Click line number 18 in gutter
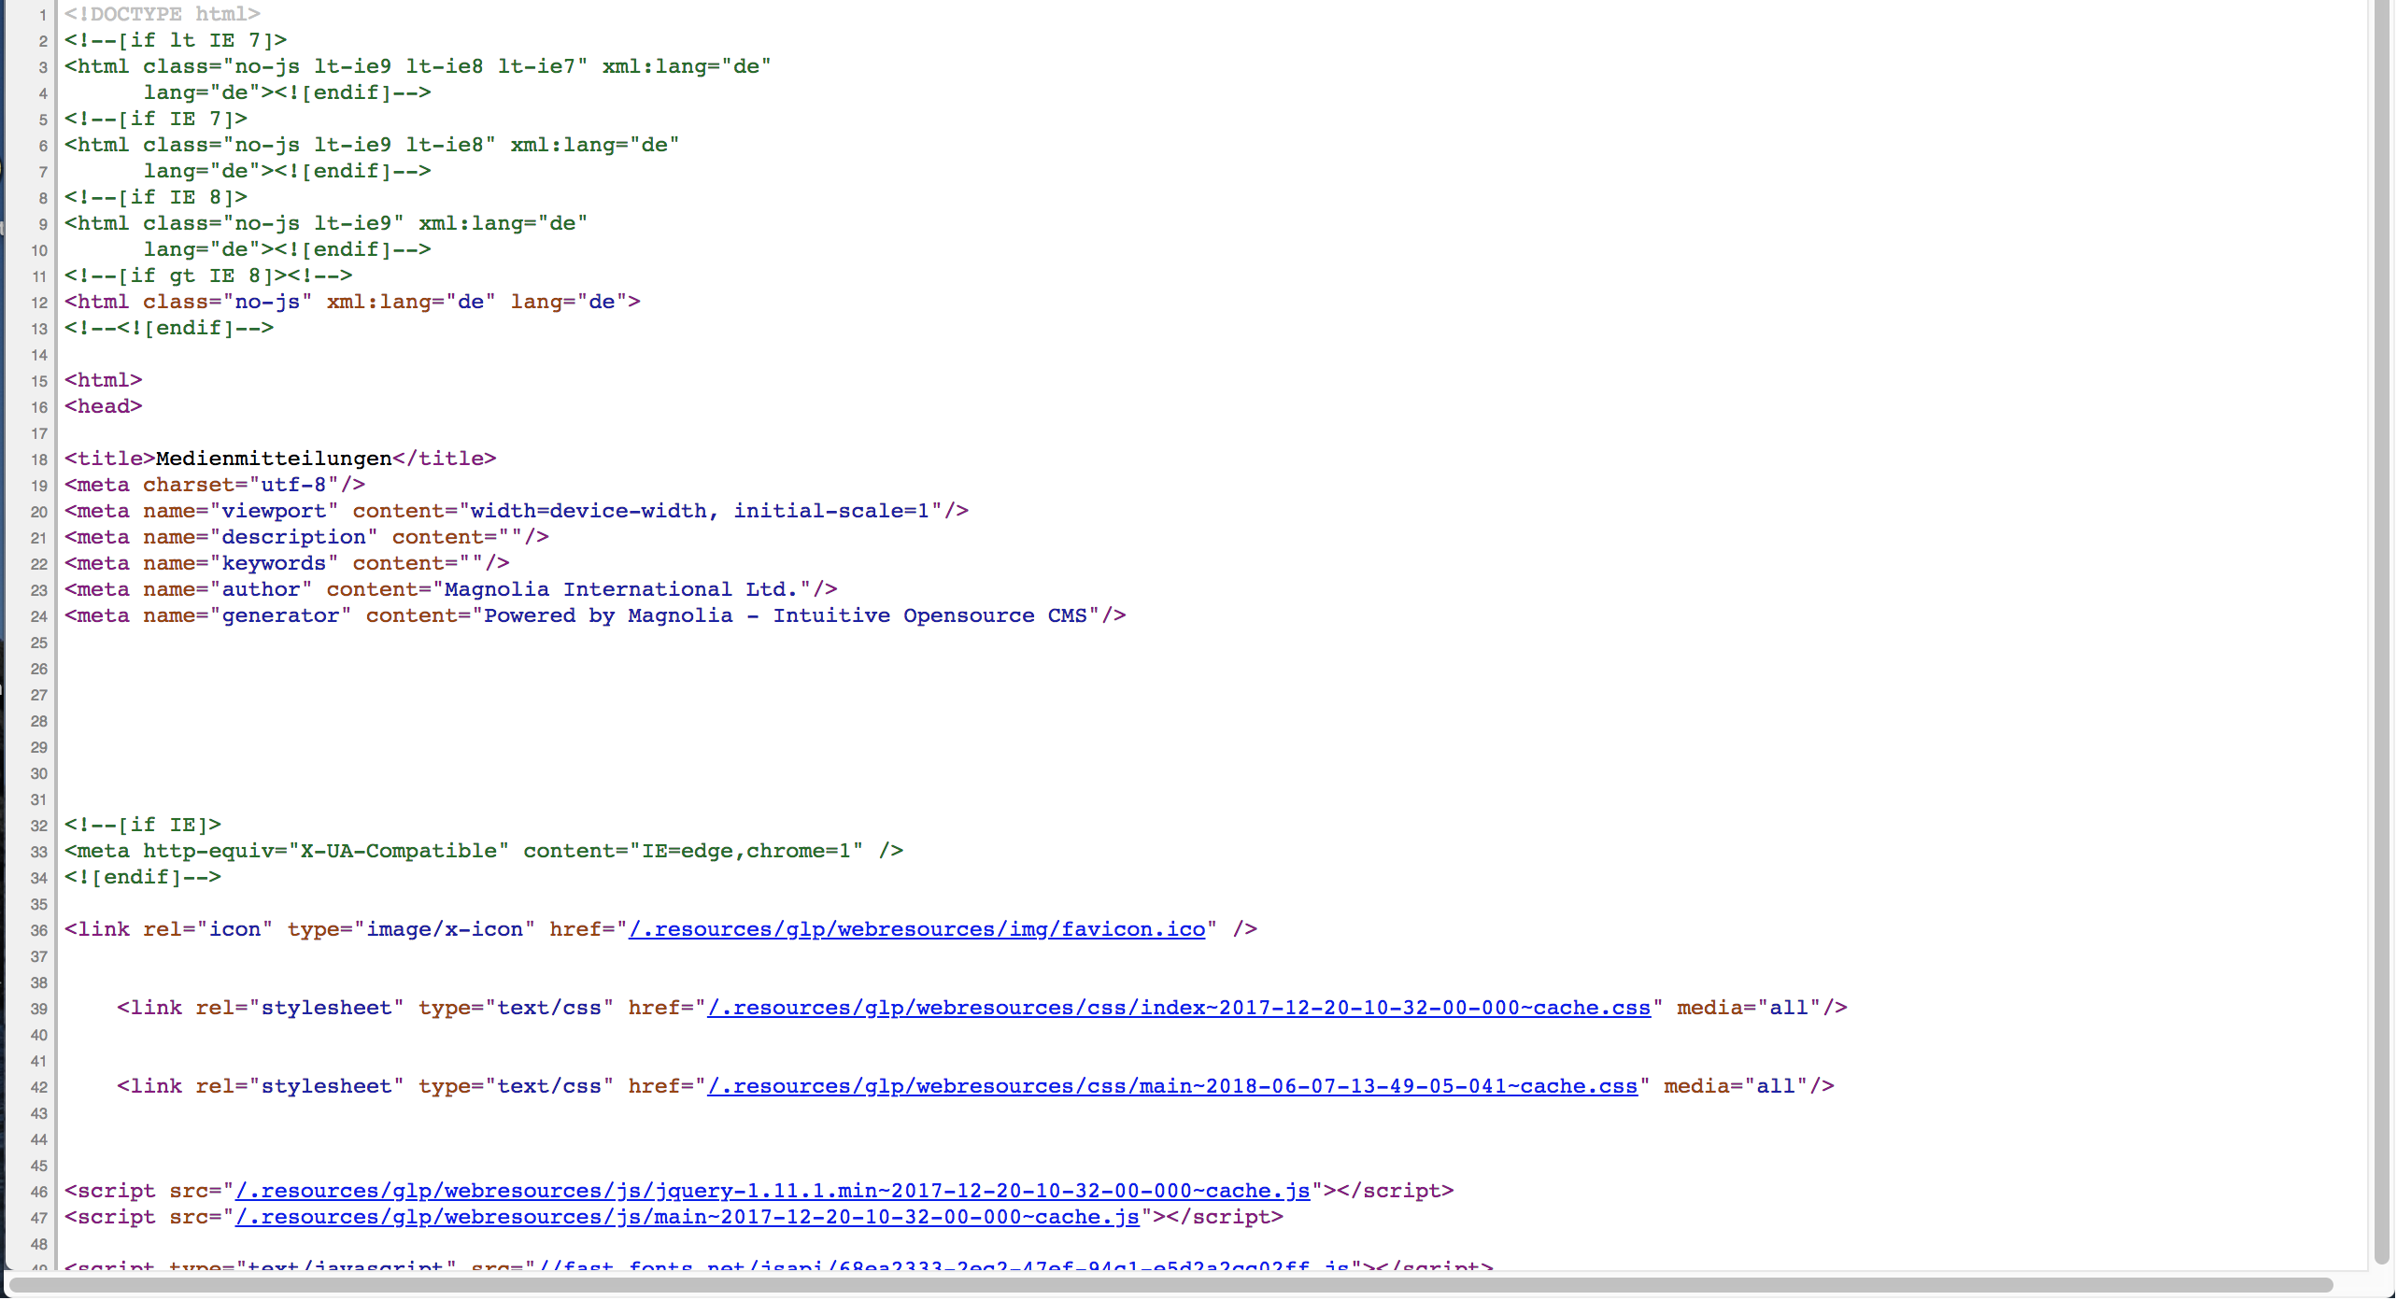2397x1300 pixels. (38, 459)
